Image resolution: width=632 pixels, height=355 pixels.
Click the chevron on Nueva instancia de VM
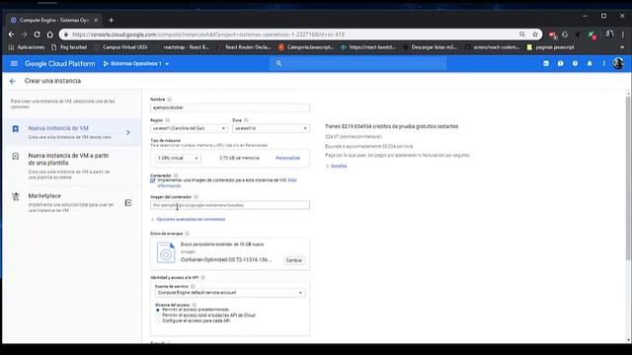pyautogui.click(x=128, y=132)
